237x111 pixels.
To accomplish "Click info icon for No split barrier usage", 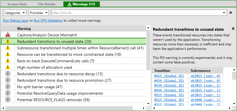I will point(8,87).
